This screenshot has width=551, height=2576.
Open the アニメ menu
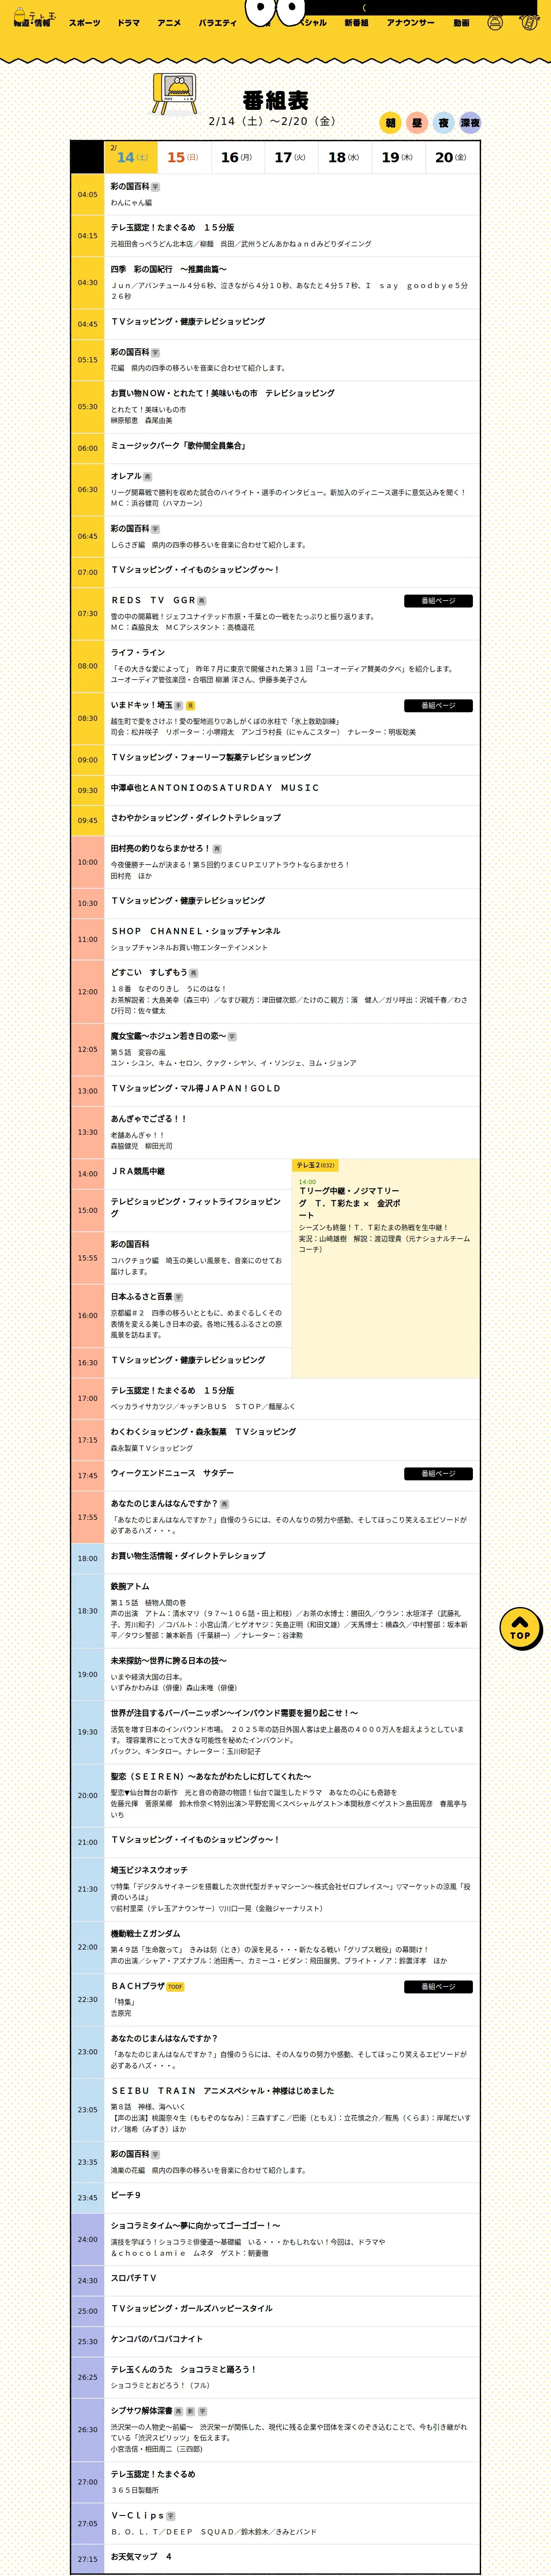click(169, 23)
